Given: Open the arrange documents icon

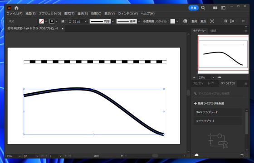Looking at the screenshot, I should click(x=215, y=8).
